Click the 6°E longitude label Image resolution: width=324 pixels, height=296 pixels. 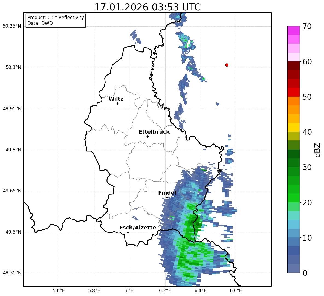129,291
